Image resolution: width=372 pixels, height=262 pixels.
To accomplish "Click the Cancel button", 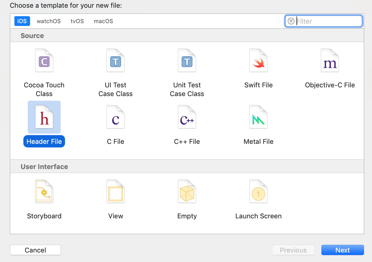I will coord(35,250).
